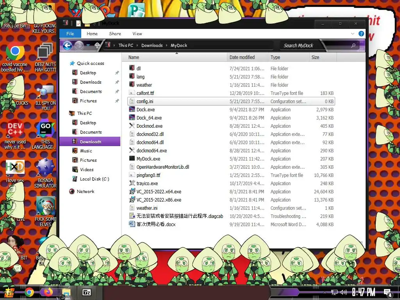Select the weather folder icon
This screenshot has height=300, width=400.
tap(132, 84)
